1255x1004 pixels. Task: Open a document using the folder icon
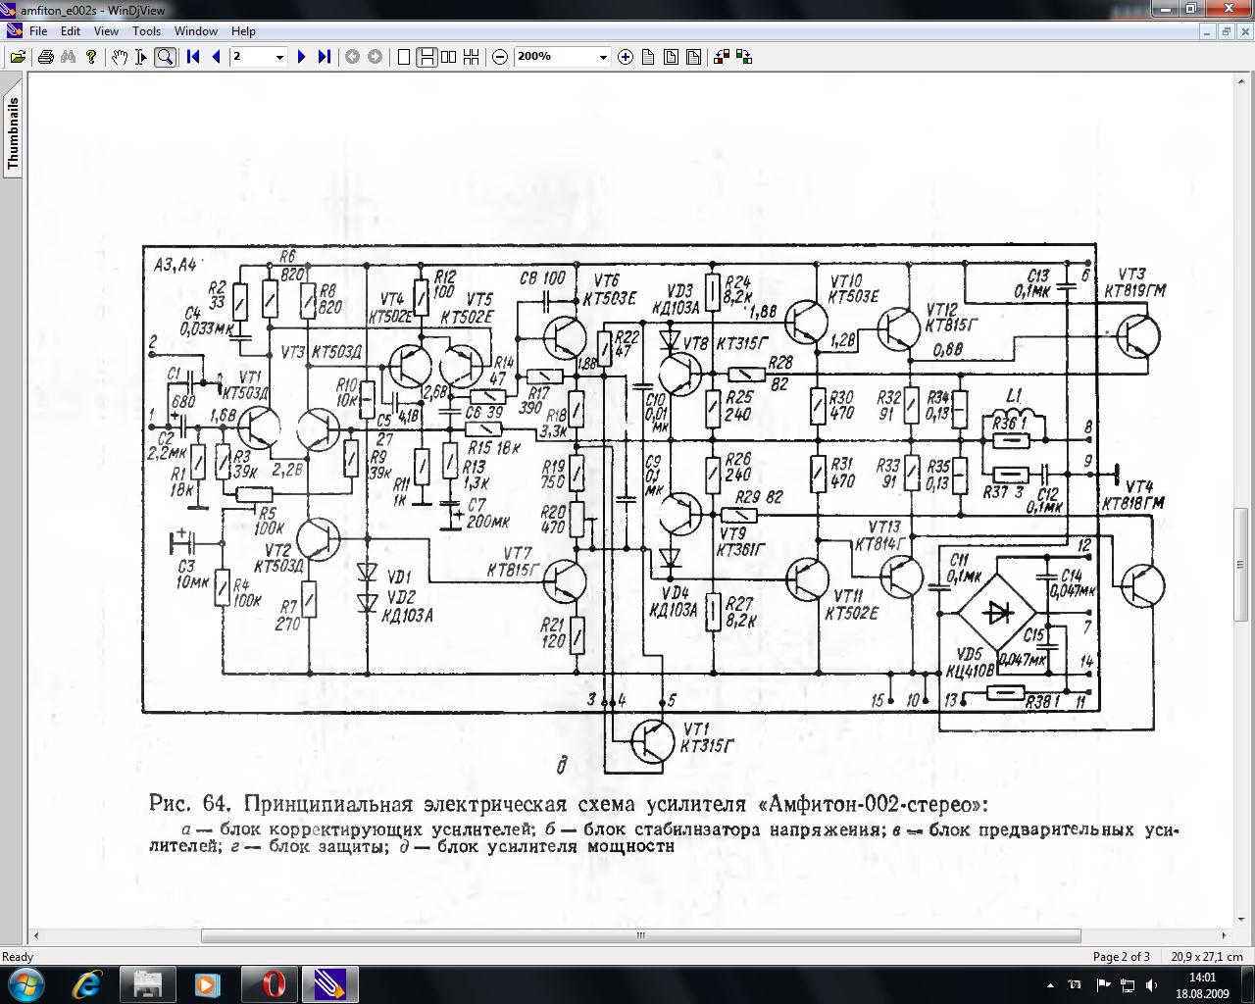tap(17, 57)
